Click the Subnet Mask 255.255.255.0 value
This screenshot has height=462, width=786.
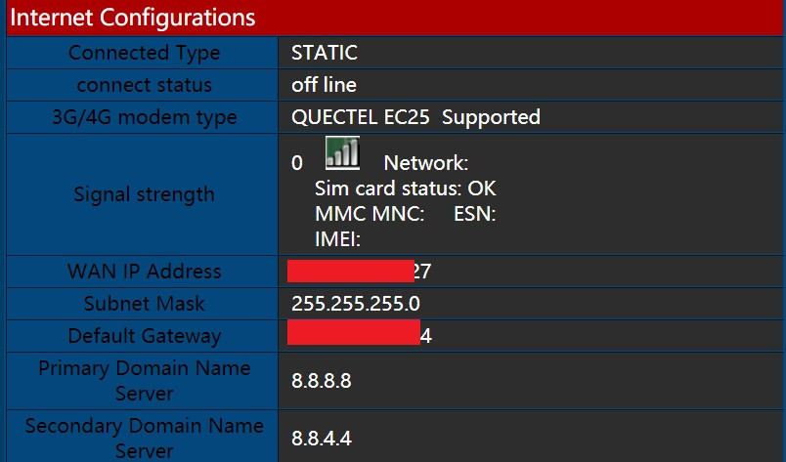click(356, 304)
